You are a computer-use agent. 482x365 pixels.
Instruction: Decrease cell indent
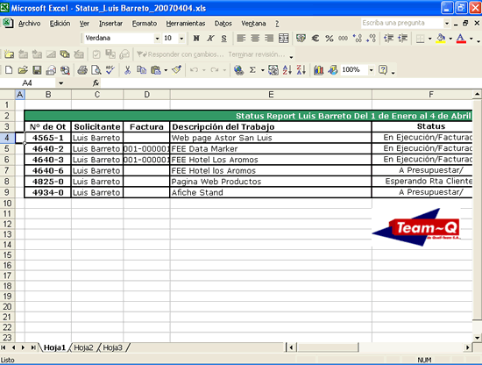point(388,38)
